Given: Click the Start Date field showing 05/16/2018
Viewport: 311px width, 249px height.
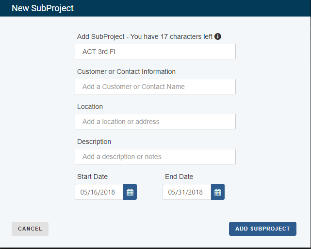Looking at the screenshot, I should 99,192.
